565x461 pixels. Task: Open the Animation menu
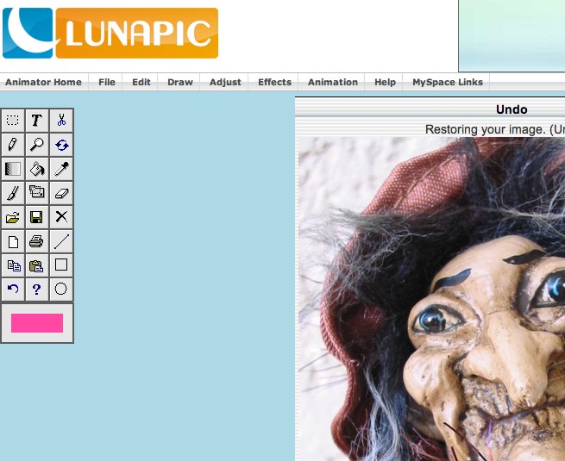(x=333, y=82)
